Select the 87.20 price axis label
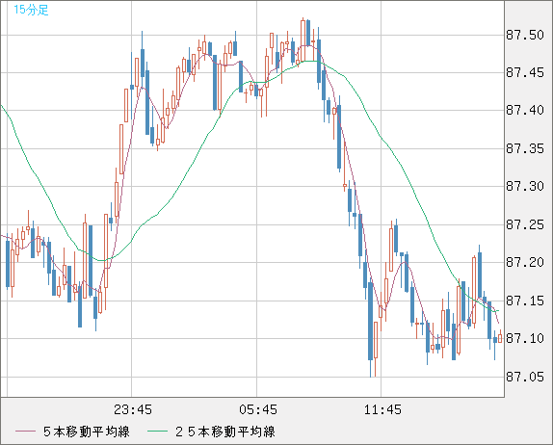The height and width of the screenshot is (445, 553). (525, 262)
